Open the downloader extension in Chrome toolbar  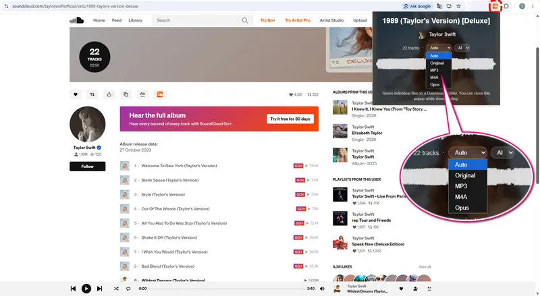[495, 6]
